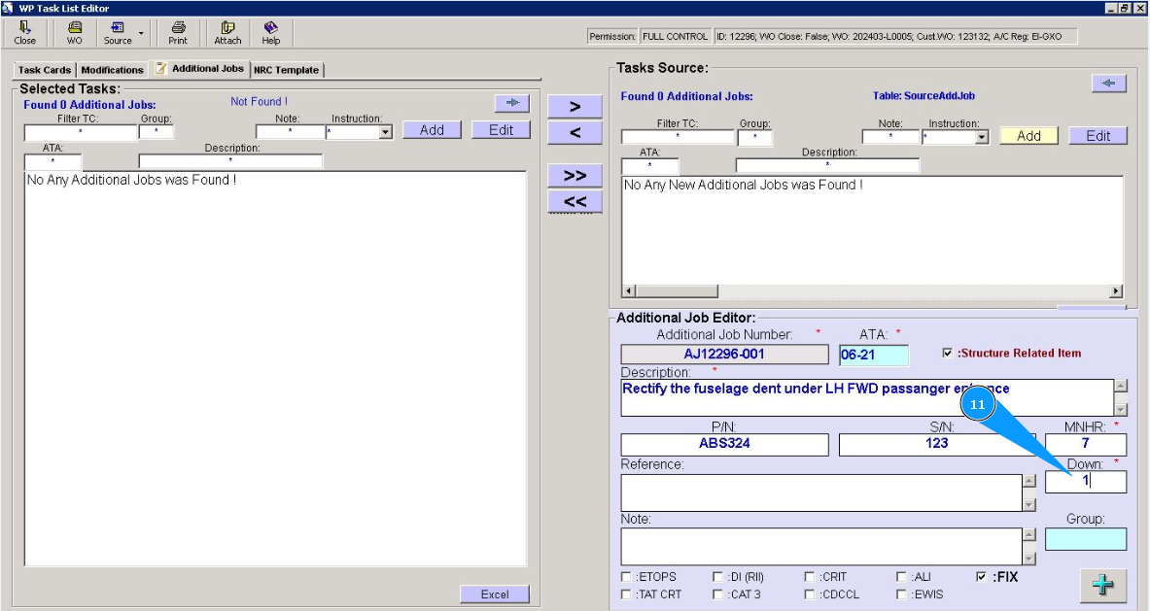
Task: Click the green plus save icon
Action: (1103, 585)
